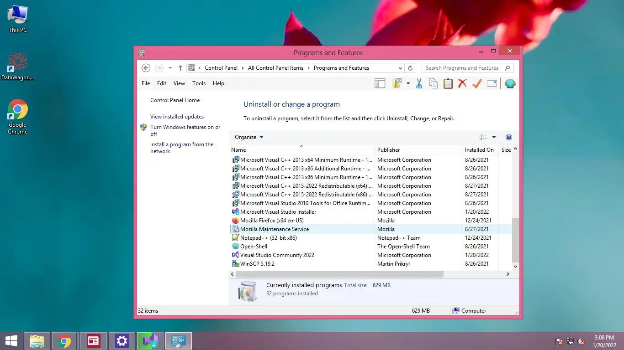Select Mozilla Firefox (x64 en-US) entry
The height and width of the screenshot is (350, 624).
371,221
